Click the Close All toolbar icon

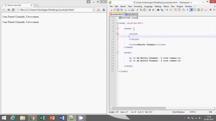[129, 10]
